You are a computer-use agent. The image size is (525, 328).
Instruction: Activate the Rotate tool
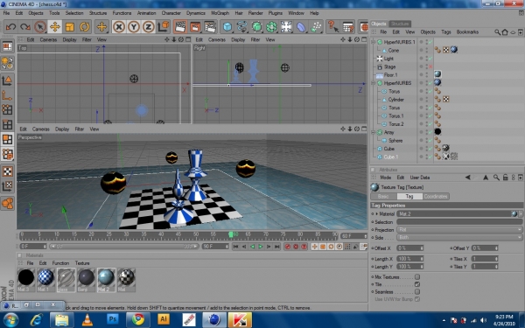click(x=84, y=27)
